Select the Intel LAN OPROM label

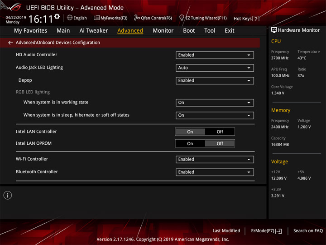34,143
